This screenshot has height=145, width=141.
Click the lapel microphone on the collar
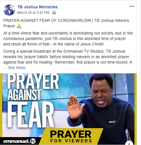coord(110,108)
